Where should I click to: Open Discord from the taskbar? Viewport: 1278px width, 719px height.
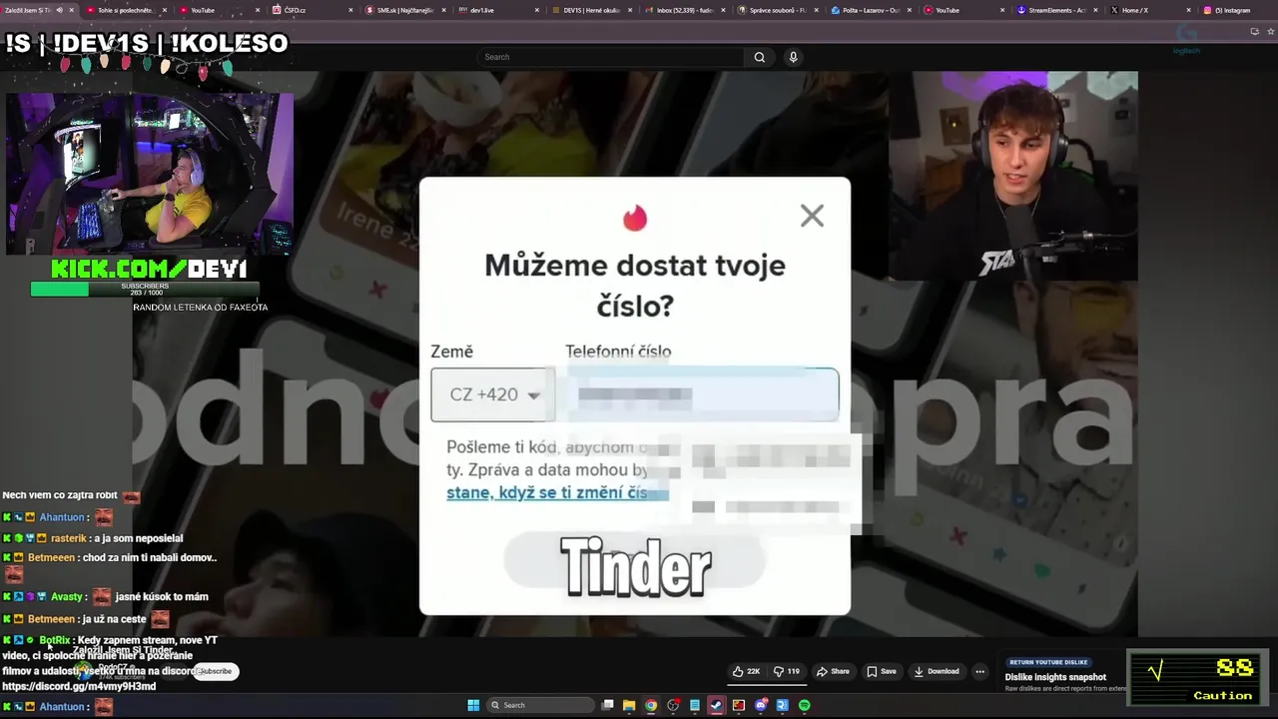pyautogui.click(x=761, y=705)
